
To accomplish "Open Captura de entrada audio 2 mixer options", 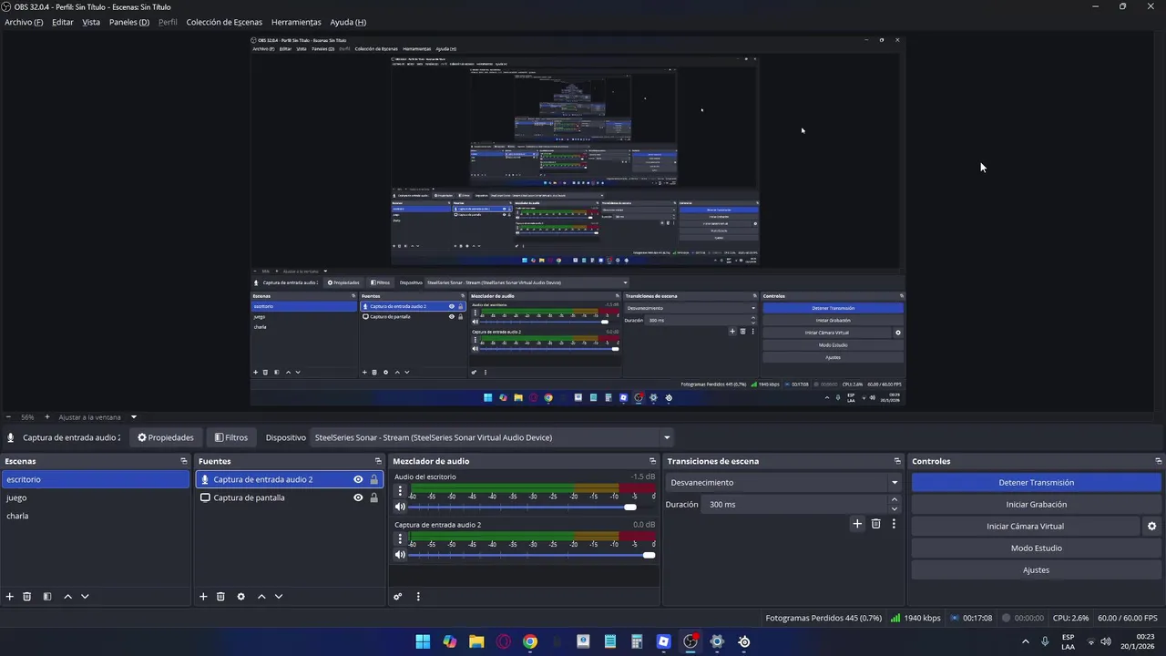I will (400, 539).
